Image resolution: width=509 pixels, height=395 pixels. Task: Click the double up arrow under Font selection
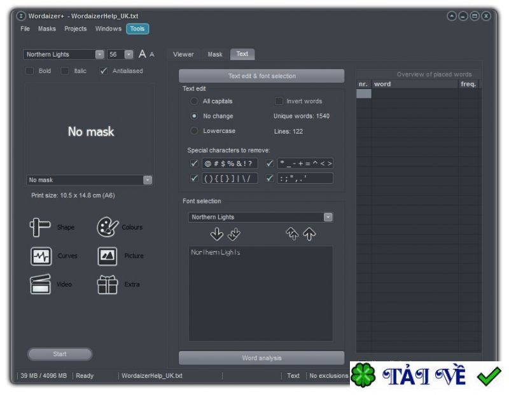pos(292,233)
